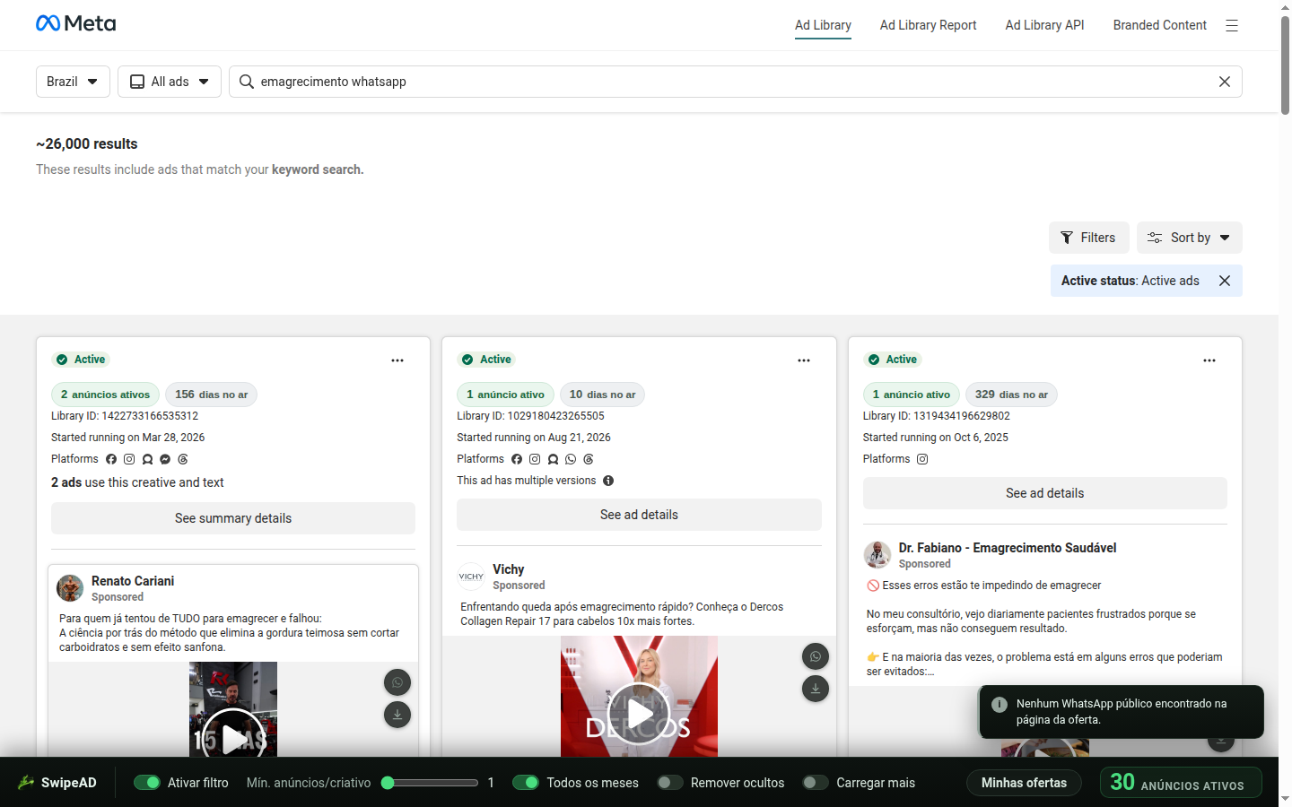Click info icon beside multiple versions
1292x807 pixels.
point(608,481)
